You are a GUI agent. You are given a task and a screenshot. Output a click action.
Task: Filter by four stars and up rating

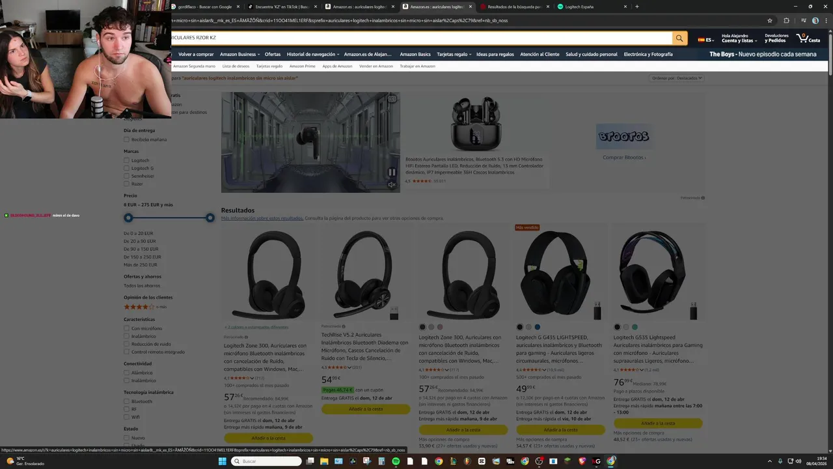pyautogui.click(x=145, y=307)
